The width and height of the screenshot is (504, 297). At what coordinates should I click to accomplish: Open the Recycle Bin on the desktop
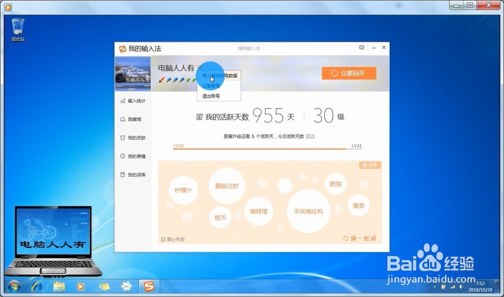pyautogui.click(x=18, y=30)
